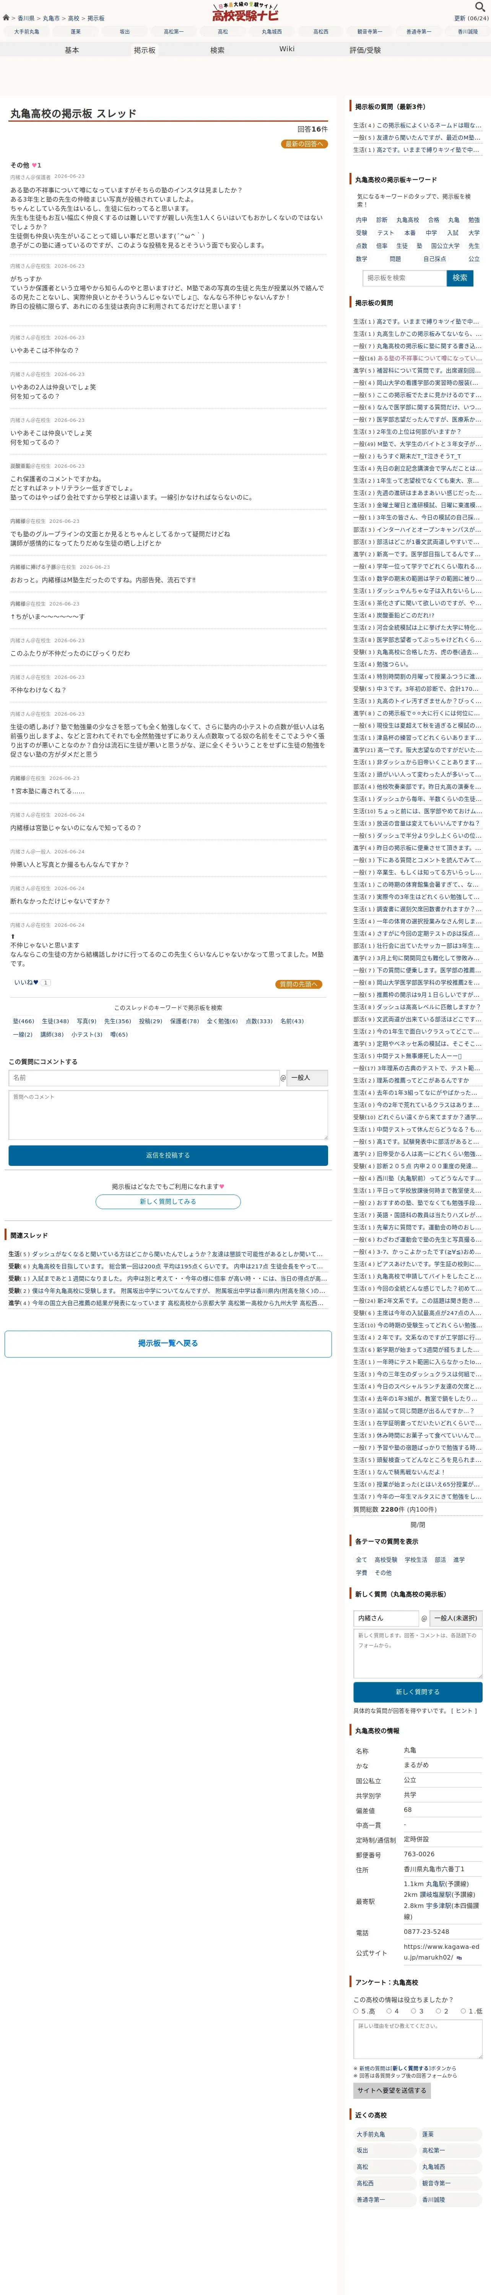Click the 質問へのコメント text area

pos(168,1115)
